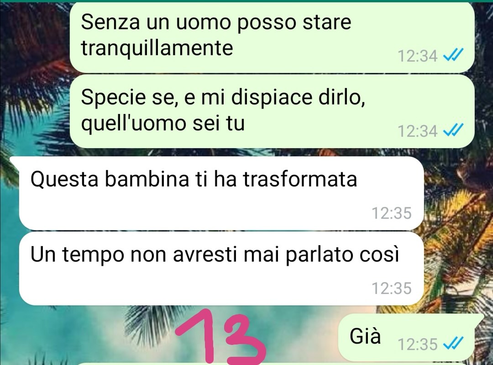Click the 12:34 timestamp of first message
Image resolution: width=493 pixels, height=365 pixels.
point(417,56)
